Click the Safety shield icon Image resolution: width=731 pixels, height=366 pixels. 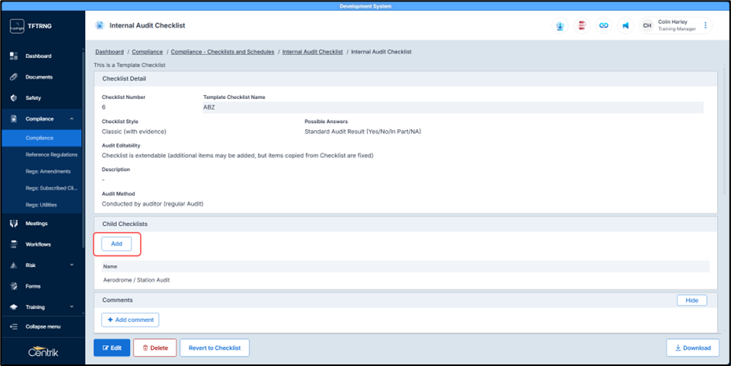click(x=14, y=97)
